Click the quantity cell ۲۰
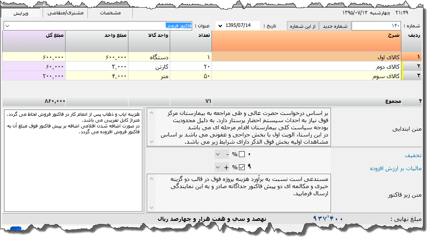Screen dimensions: 427x237 pos(191,66)
